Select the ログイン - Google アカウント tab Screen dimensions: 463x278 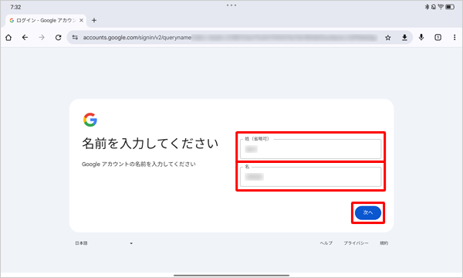(x=46, y=20)
